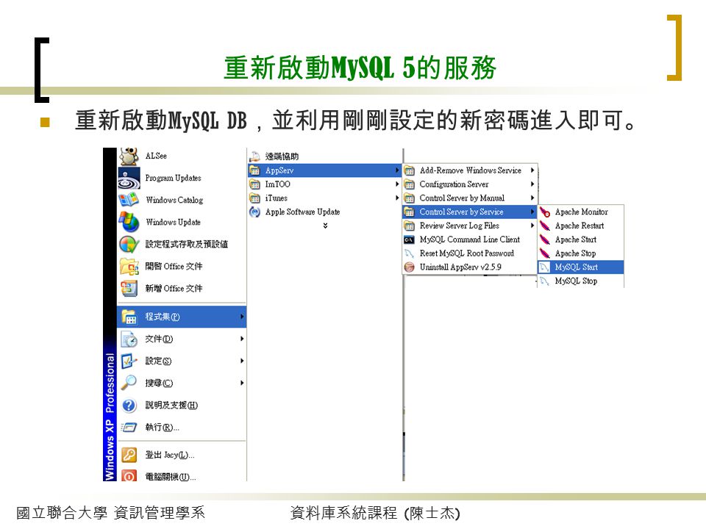
Task: Expand the 程式集(P) submenu arrow
Action: (x=242, y=317)
